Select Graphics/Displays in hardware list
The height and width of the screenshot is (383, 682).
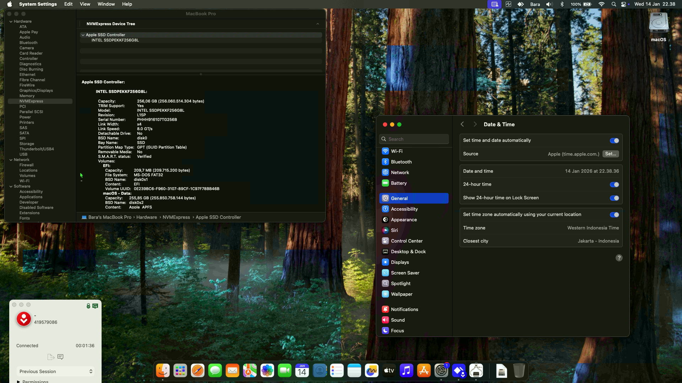(36, 90)
